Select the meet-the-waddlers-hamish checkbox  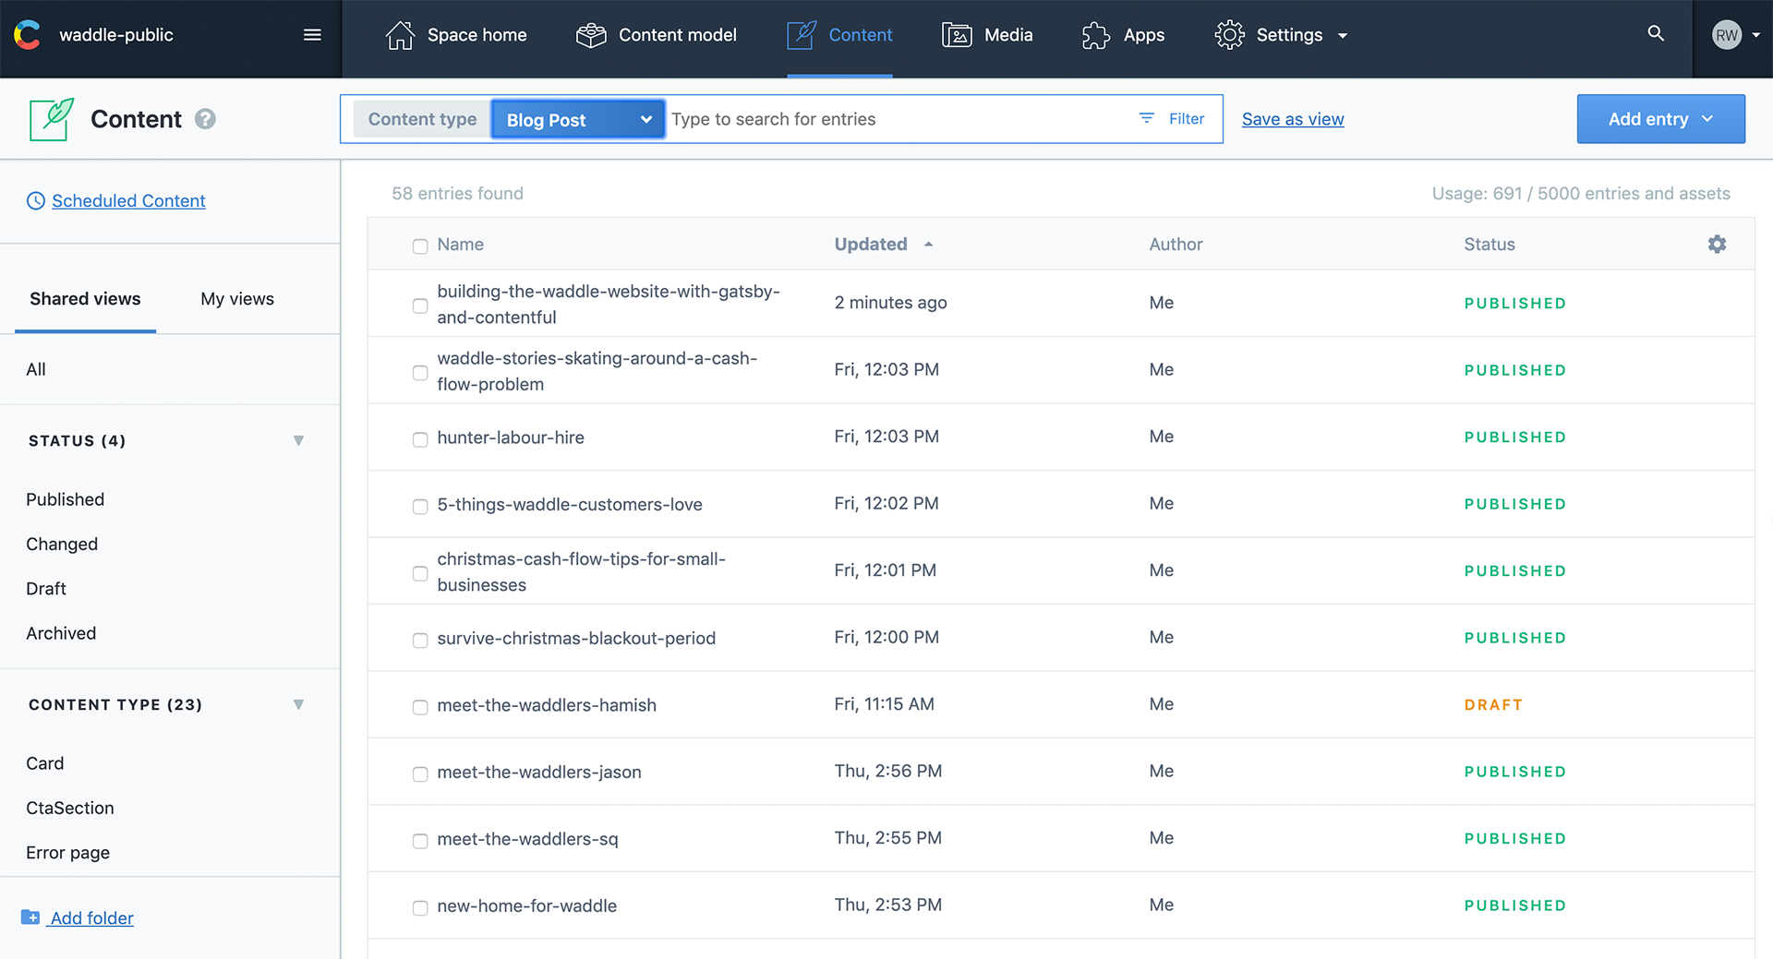click(x=420, y=707)
